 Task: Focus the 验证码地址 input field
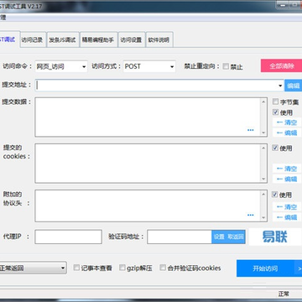(180, 237)
